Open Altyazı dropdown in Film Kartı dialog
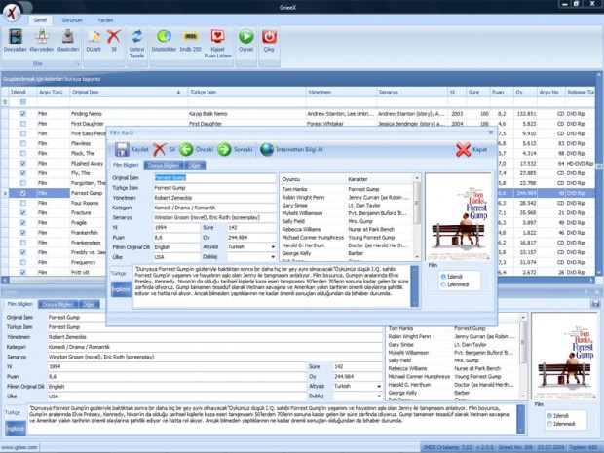604x453 pixels. [x=273, y=246]
